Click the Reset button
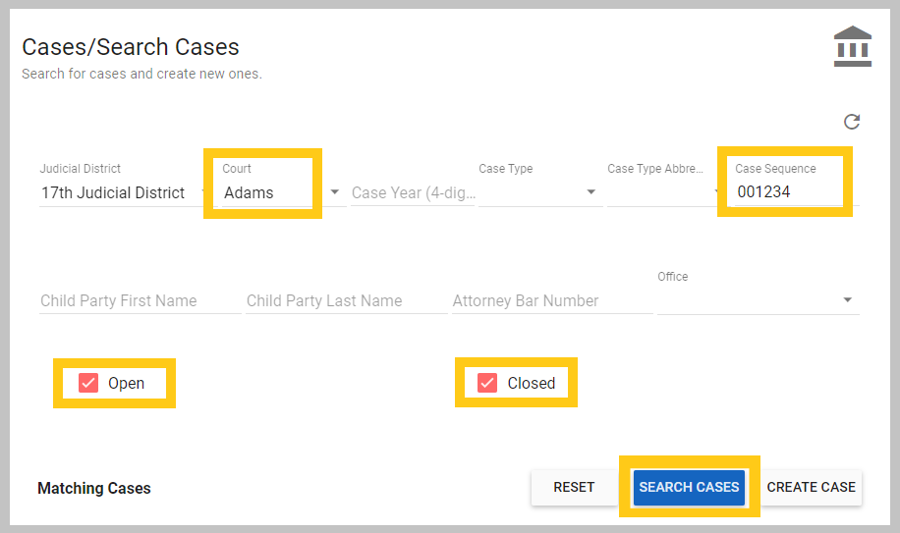The width and height of the screenshot is (900, 533). click(574, 487)
